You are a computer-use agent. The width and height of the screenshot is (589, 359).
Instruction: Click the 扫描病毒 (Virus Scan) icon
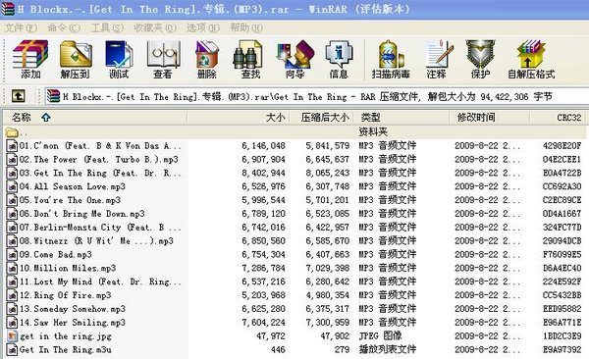coord(391,55)
